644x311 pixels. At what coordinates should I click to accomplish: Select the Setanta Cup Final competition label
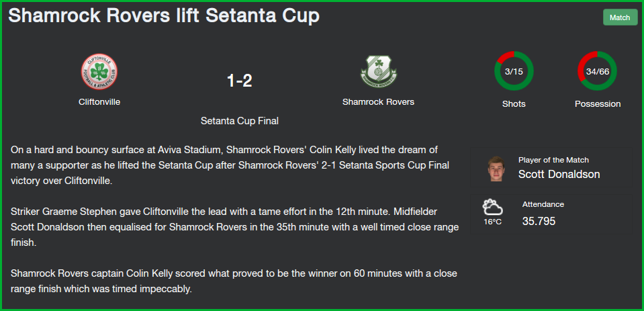239,121
